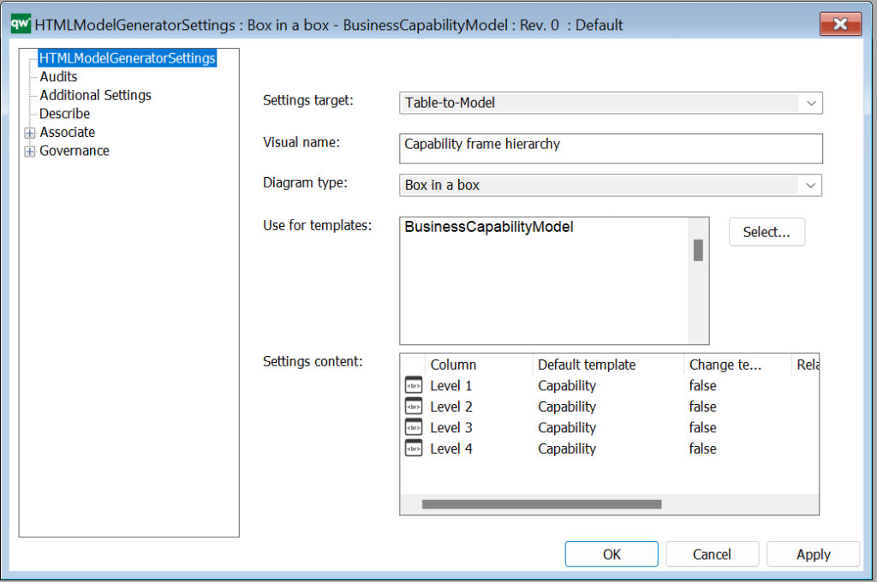877x582 pixels.
Task: Click the <br> icon beside Level 1
Action: point(412,385)
